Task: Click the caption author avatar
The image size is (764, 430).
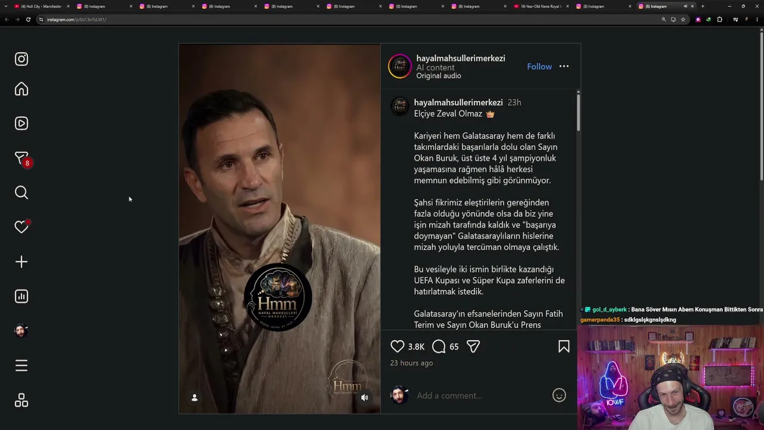Action: pyautogui.click(x=399, y=106)
